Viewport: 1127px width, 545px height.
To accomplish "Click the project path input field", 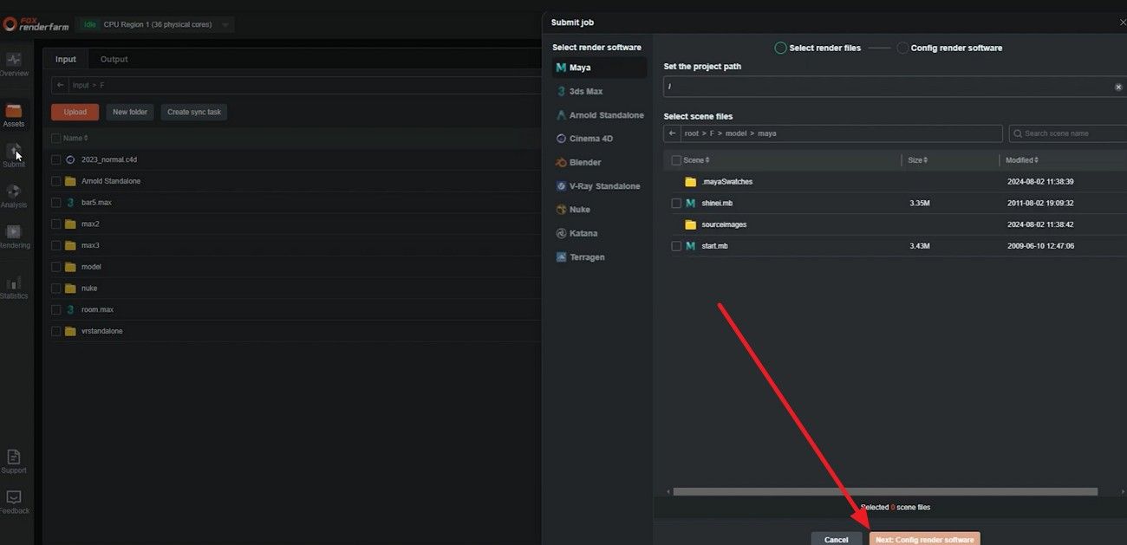I will point(867,86).
